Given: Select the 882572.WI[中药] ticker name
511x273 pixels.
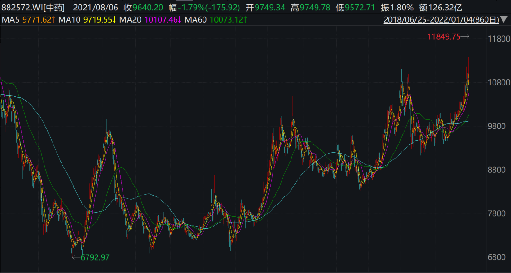Looking at the screenshot, I should tap(33, 8).
